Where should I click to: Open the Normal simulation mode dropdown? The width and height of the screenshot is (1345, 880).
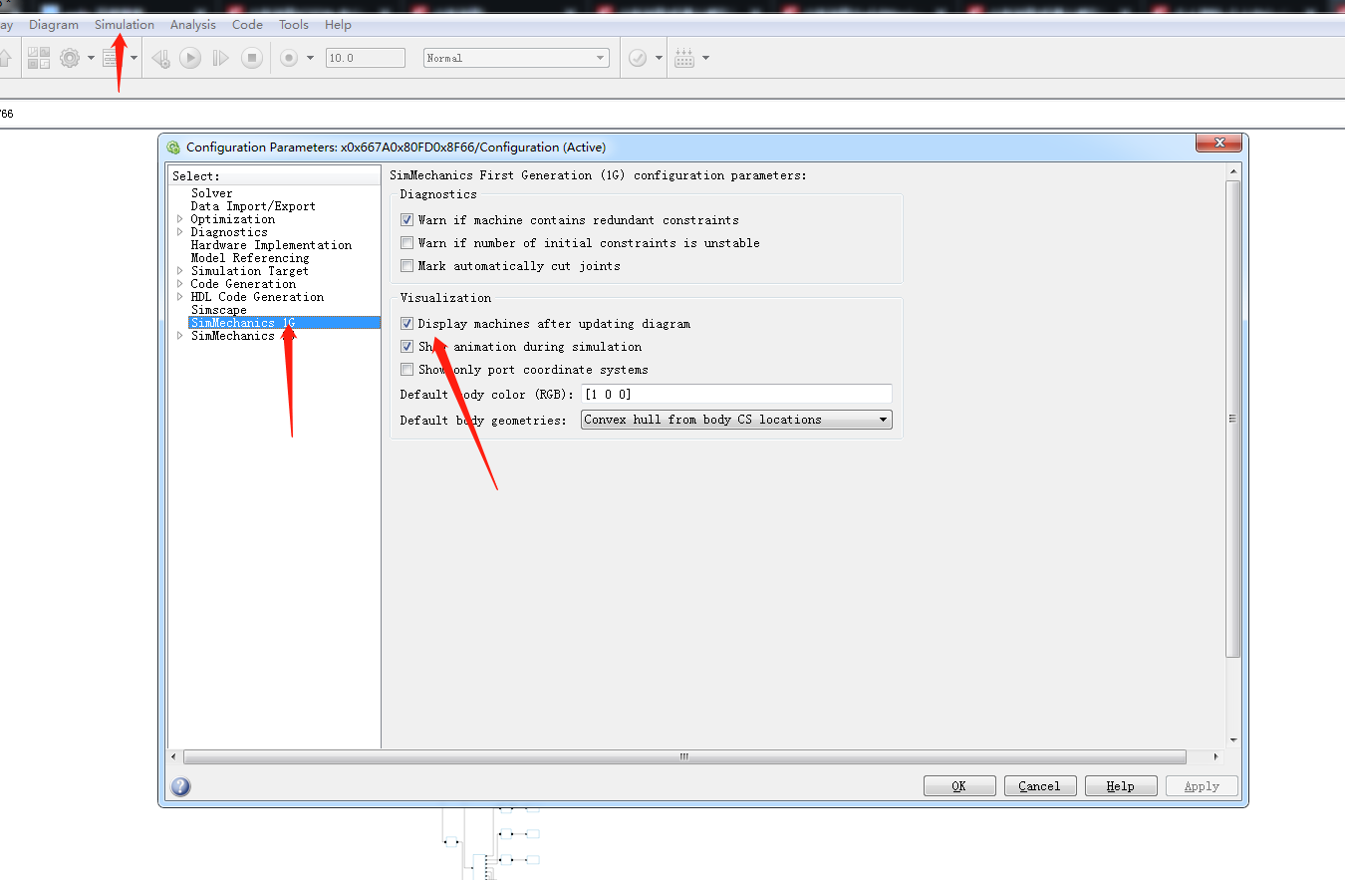[x=516, y=58]
